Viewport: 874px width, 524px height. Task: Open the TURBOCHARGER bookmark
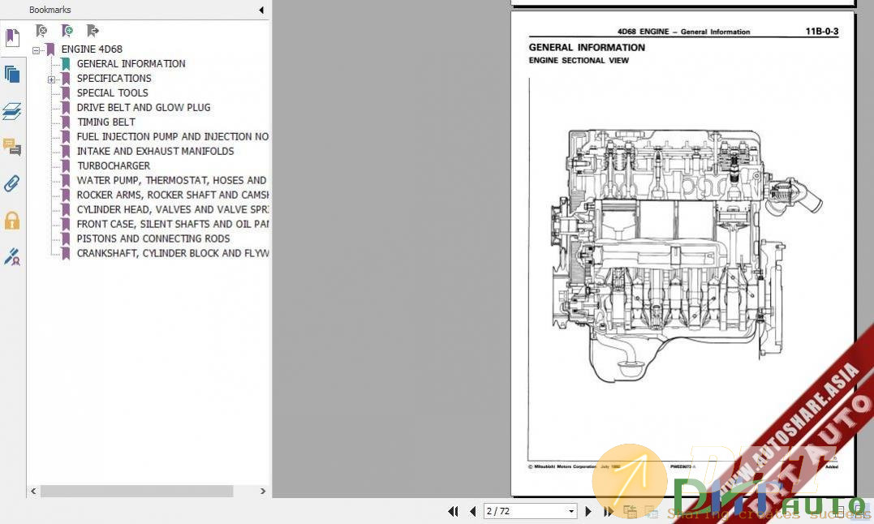114,165
